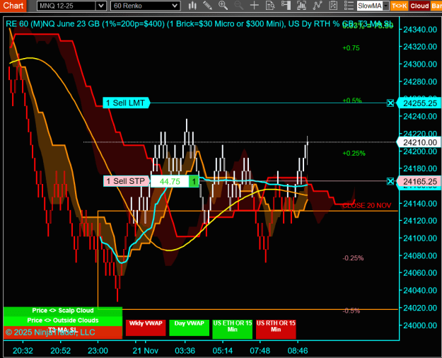
Task: Click the 44.75 value on stop order
Action: coord(170,181)
